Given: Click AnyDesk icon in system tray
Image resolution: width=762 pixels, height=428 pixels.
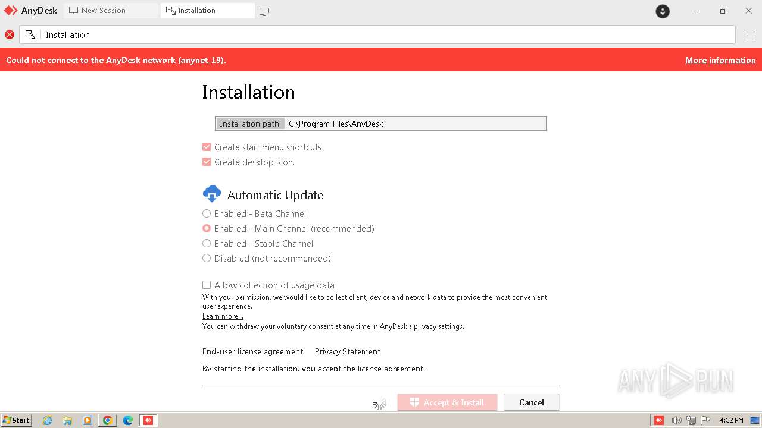Looking at the screenshot, I should 659,420.
